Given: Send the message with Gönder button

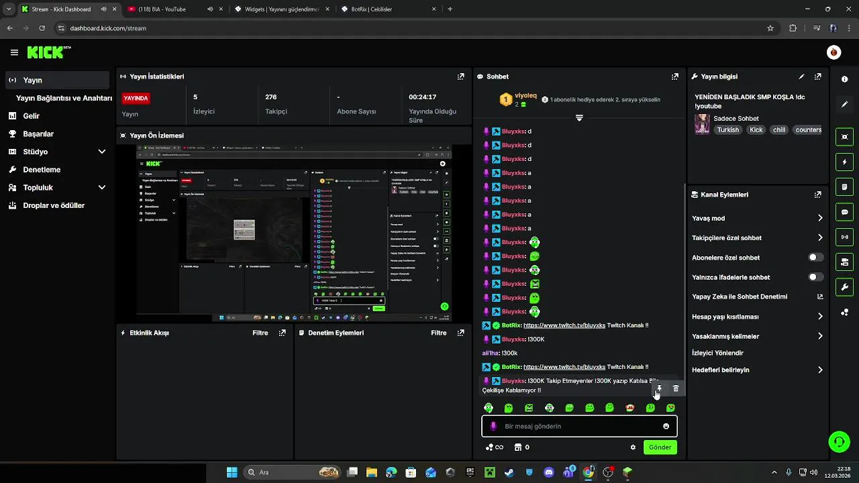Looking at the screenshot, I should 660,447.
